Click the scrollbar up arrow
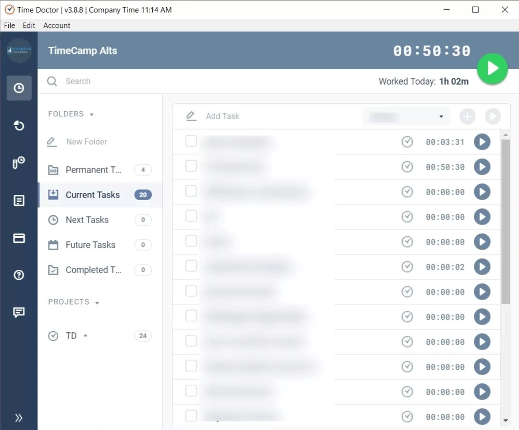The width and height of the screenshot is (519, 430). click(506, 135)
